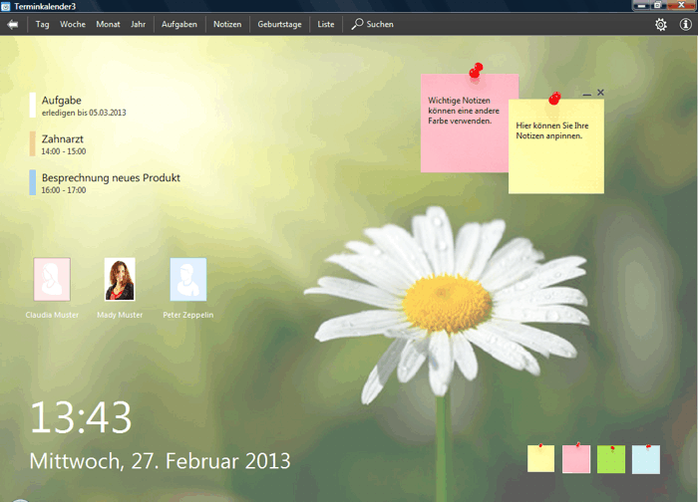Viewport: 698px width, 502px height.
Task: Close the yellow sticky note
Action: point(600,93)
